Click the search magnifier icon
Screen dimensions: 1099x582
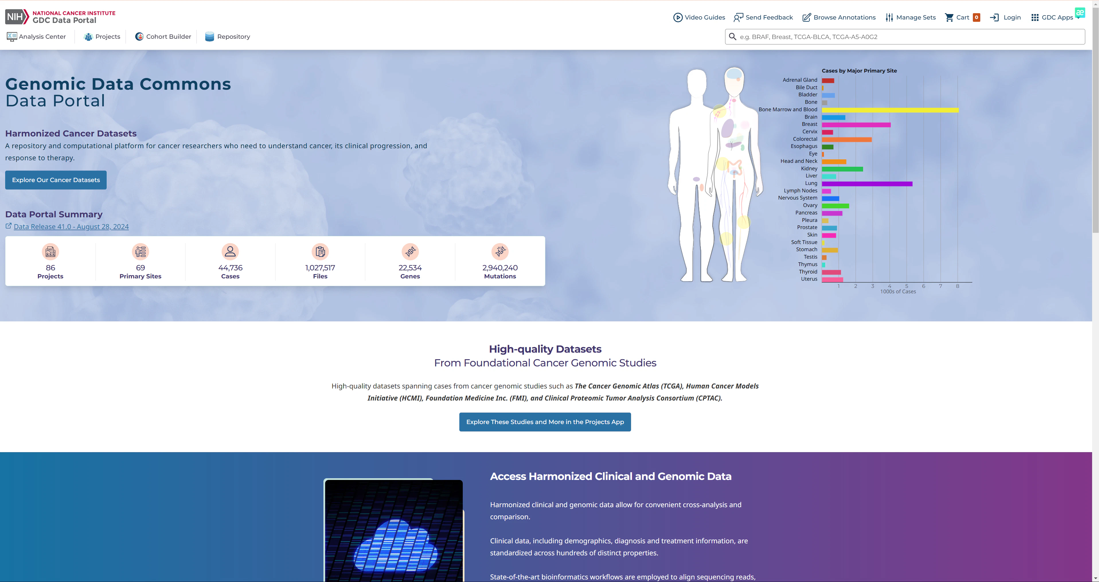tap(733, 37)
